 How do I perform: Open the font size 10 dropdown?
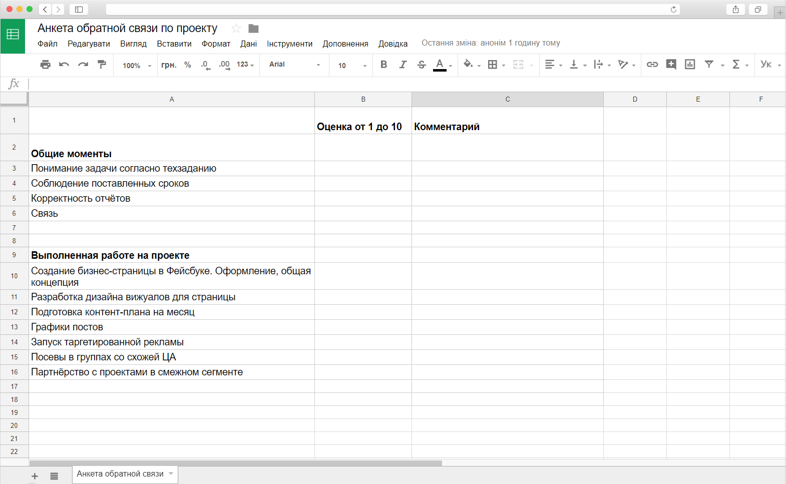click(x=352, y=66)
